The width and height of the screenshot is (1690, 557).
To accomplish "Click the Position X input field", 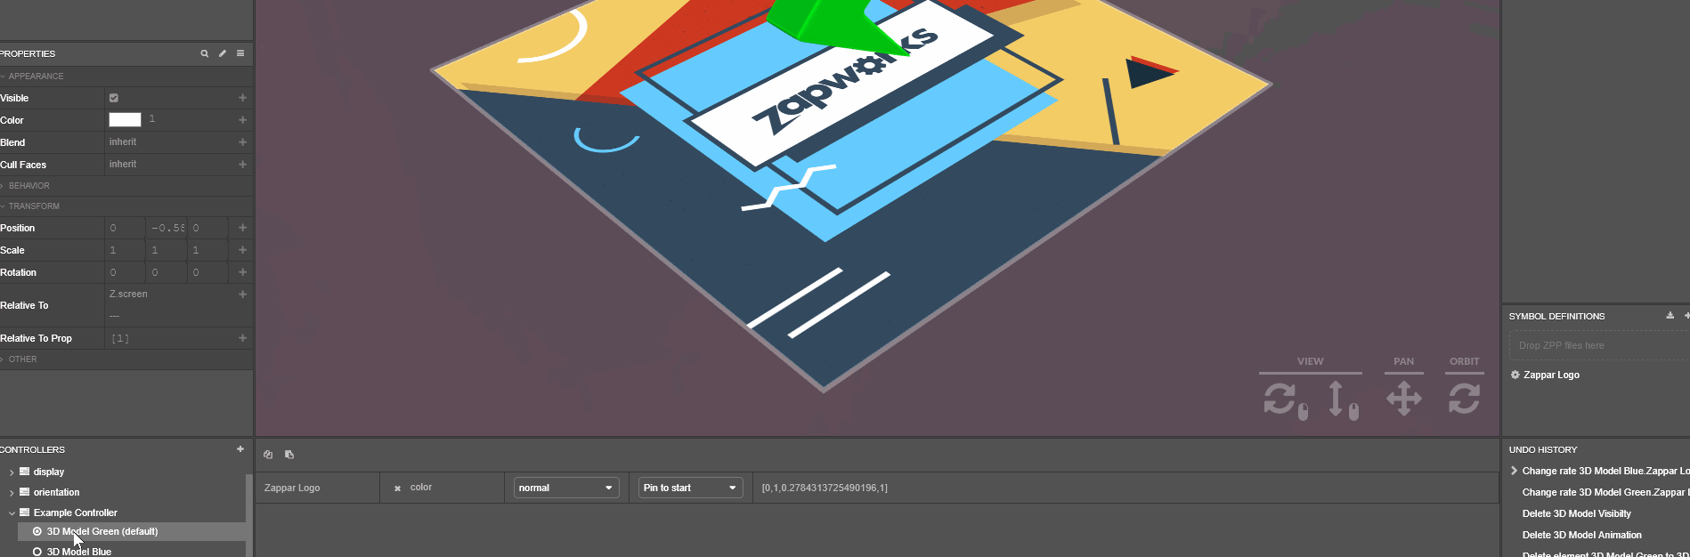I will 125,228.
